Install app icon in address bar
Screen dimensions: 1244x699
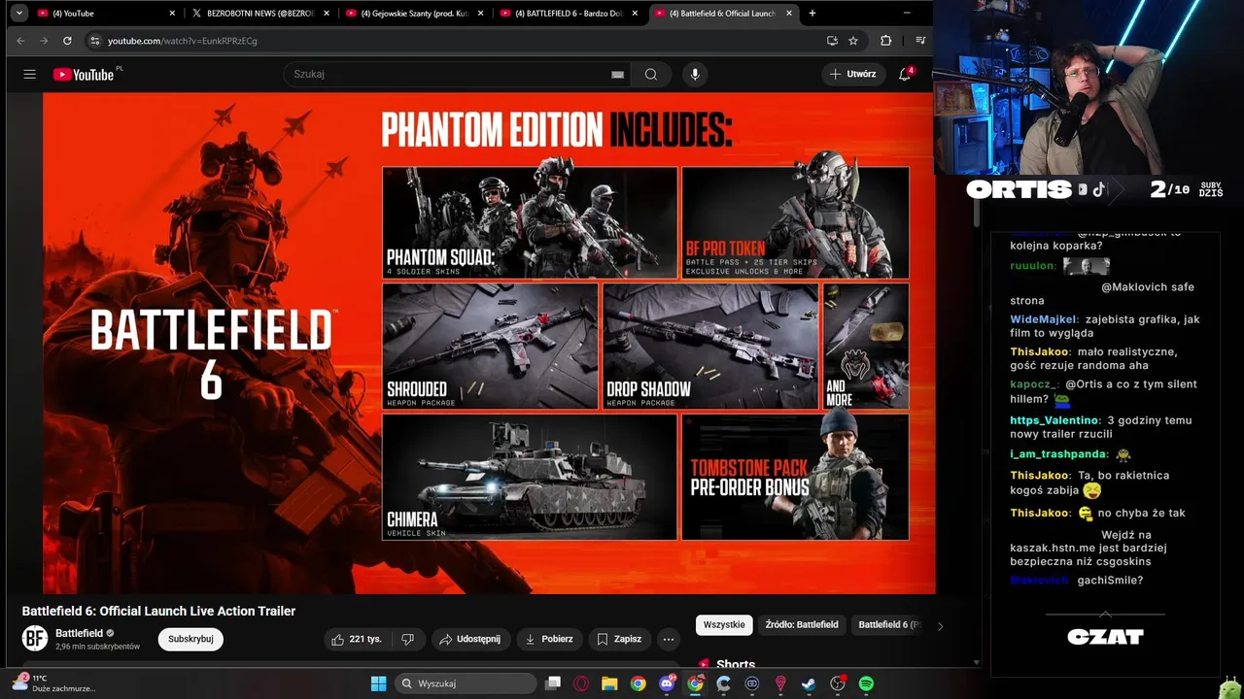(832, 41)
